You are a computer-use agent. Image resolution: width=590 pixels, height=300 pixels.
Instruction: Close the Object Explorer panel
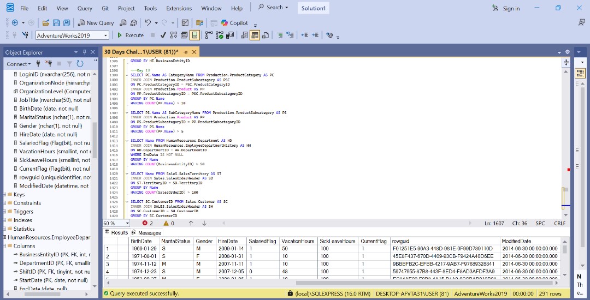[93, 52]
